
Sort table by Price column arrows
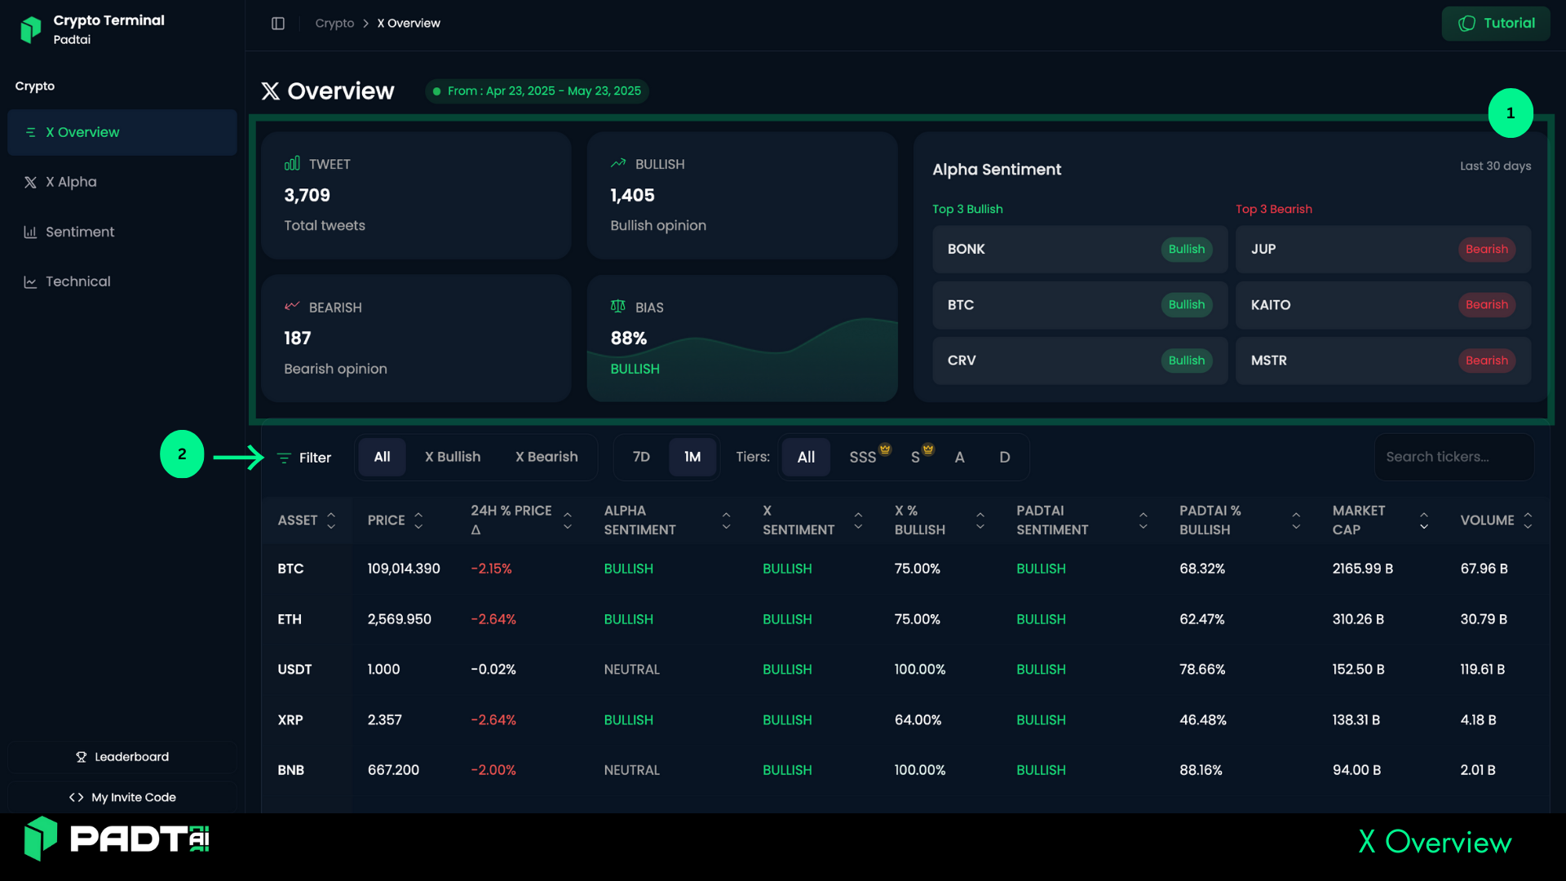pyautogui.click(x=418, y=520)
